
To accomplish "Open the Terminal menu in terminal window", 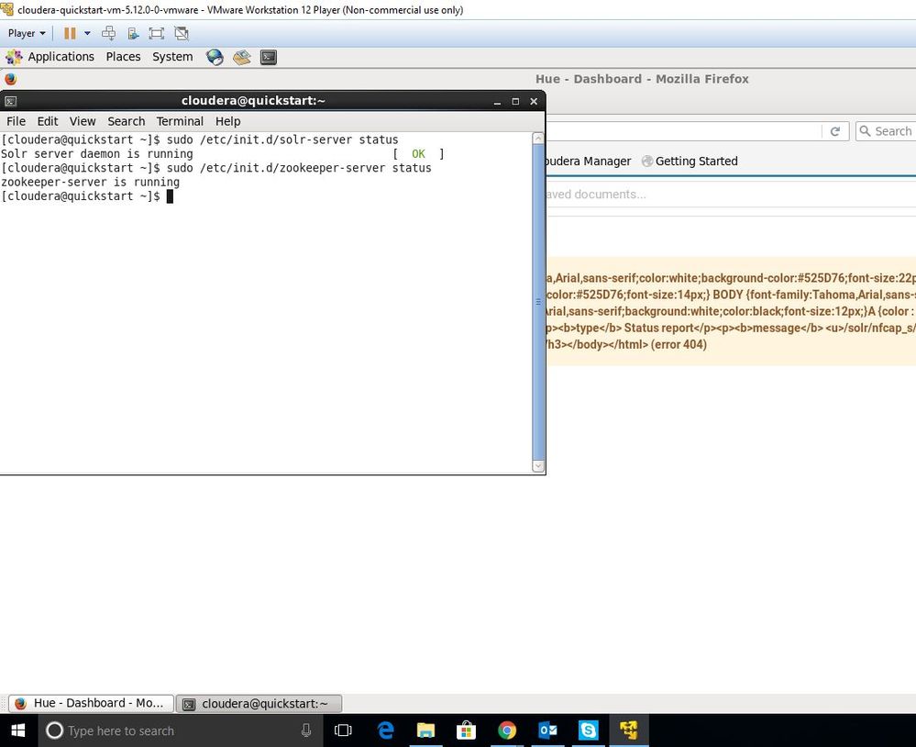I will [x=180, y=121].
